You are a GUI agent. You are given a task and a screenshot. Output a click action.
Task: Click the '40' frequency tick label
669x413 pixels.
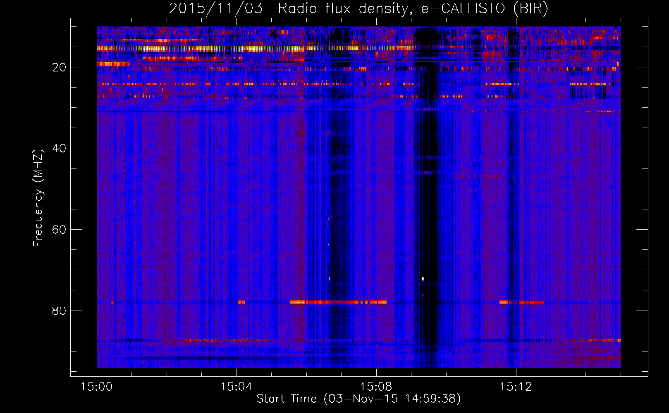(x=60, y=148)
